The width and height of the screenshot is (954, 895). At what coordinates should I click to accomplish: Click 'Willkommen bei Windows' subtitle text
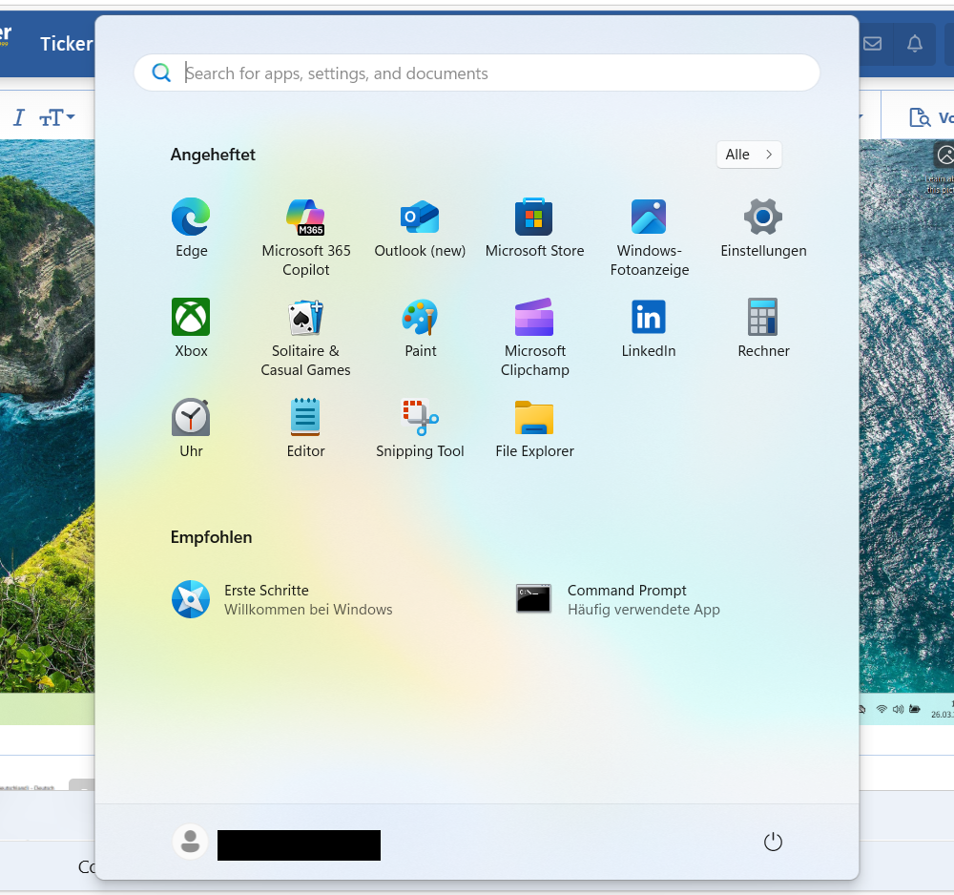(308, 610)
